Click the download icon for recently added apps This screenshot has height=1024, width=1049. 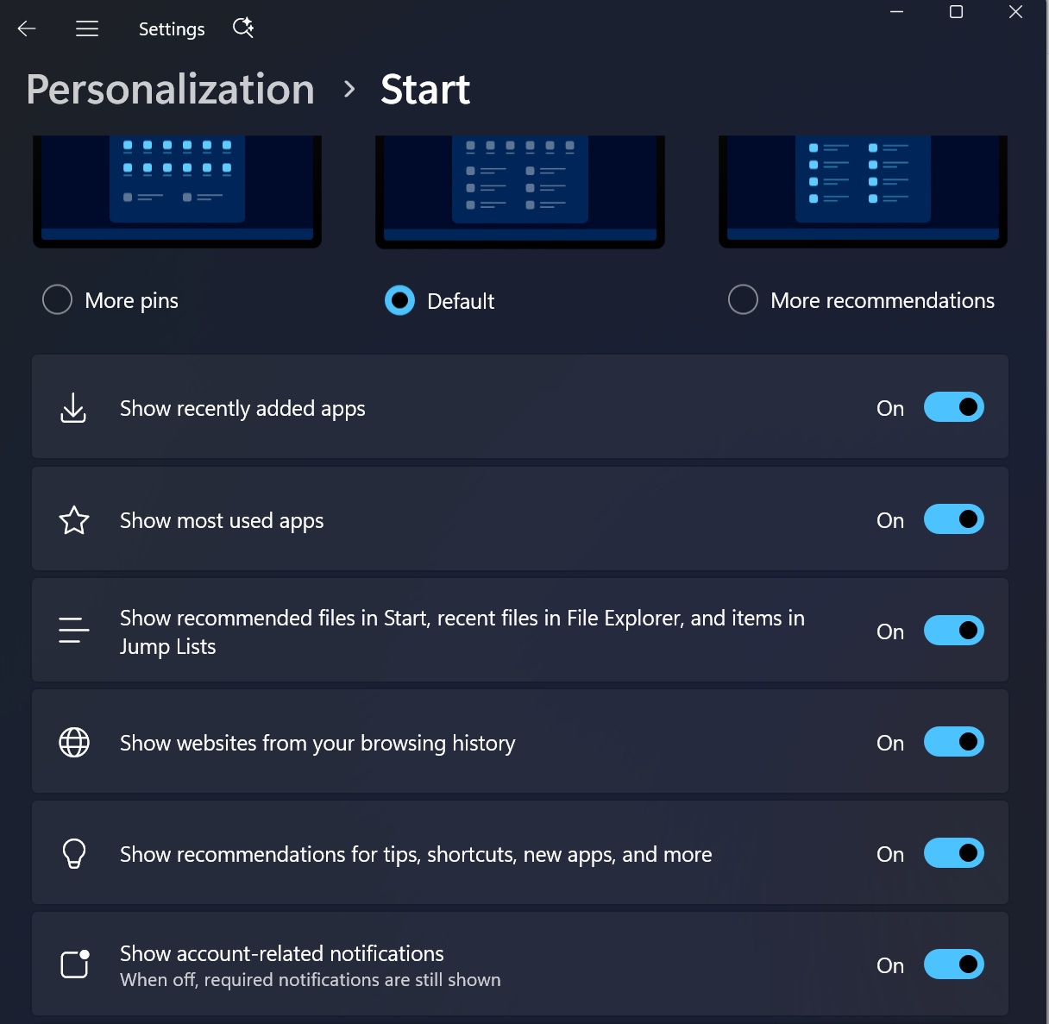73,408
